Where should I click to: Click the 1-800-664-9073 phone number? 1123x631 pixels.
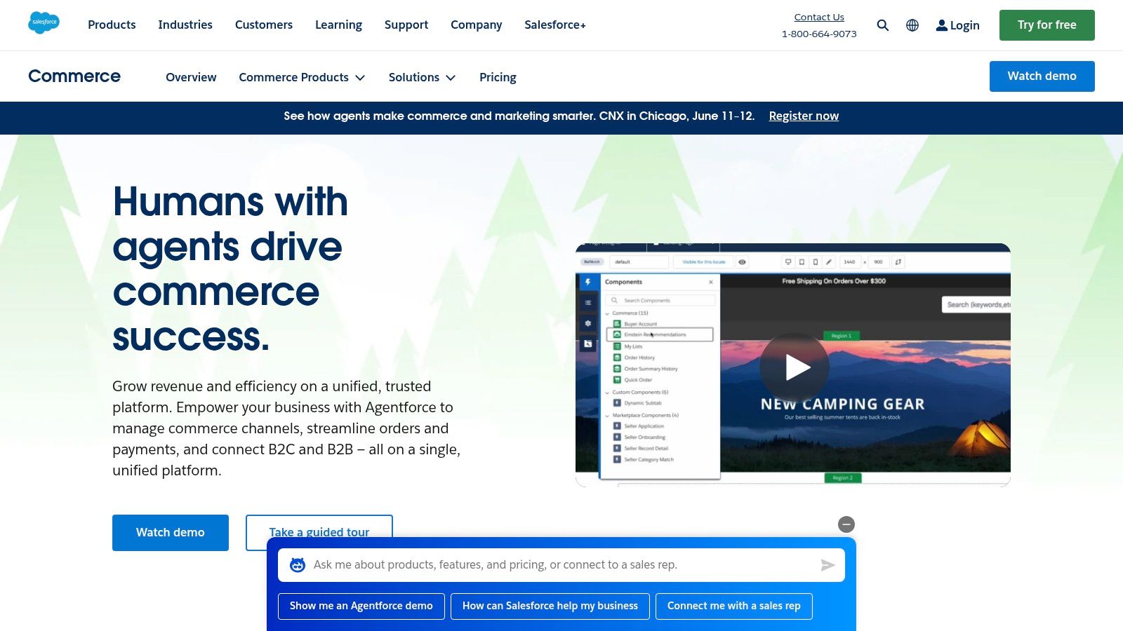(x=819, y=34)
